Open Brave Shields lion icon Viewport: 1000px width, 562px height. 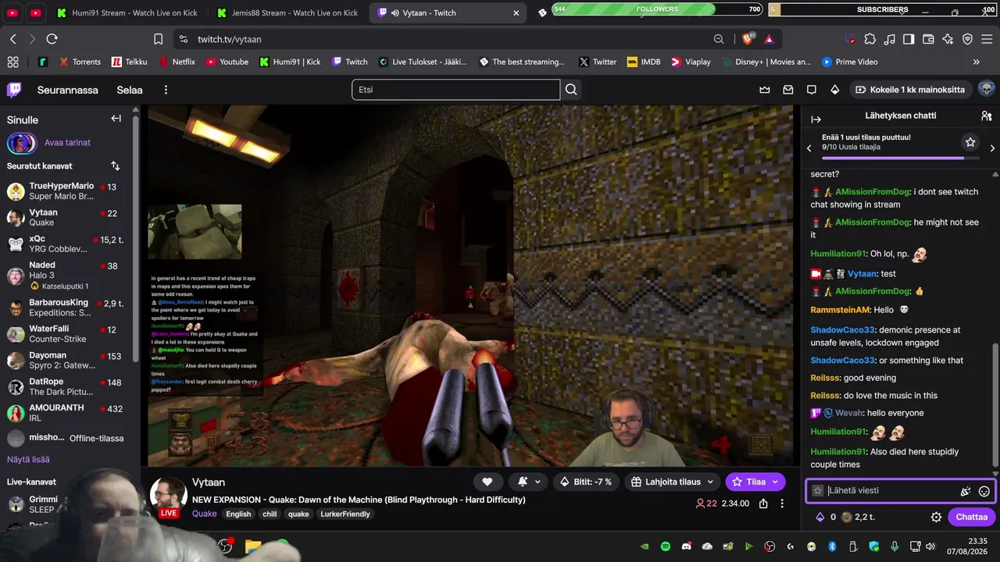tap(748, 39)
